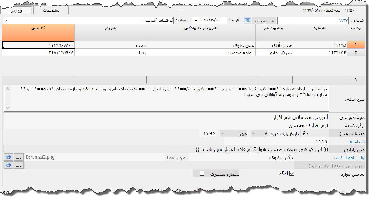This screenshot has width=369, height=197.
Task: Click the year field ۱۳۹۶
Action: point(208,133)
